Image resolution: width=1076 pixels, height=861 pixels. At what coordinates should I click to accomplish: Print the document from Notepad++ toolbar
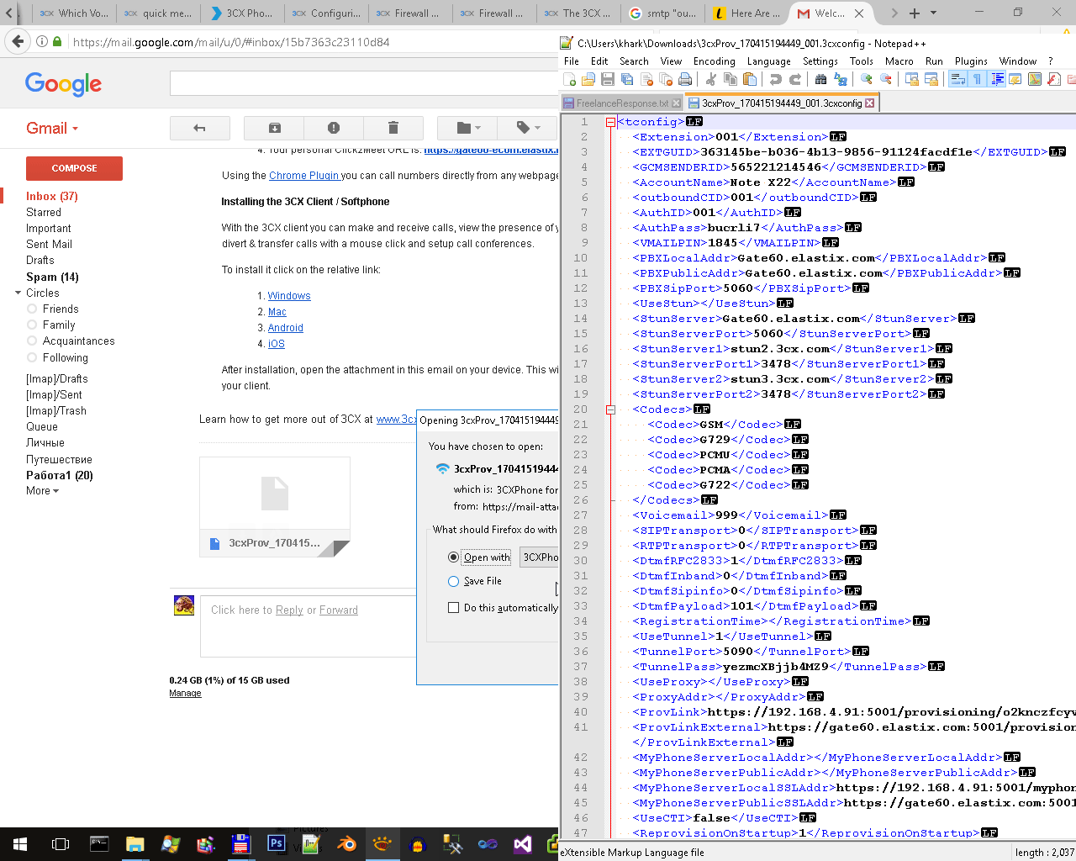pos(685,79)
